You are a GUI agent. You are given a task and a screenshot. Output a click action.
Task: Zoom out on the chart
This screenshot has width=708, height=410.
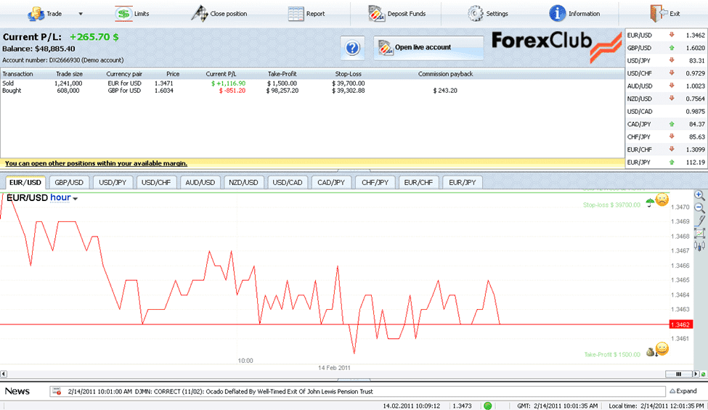(x=699, y=208)
